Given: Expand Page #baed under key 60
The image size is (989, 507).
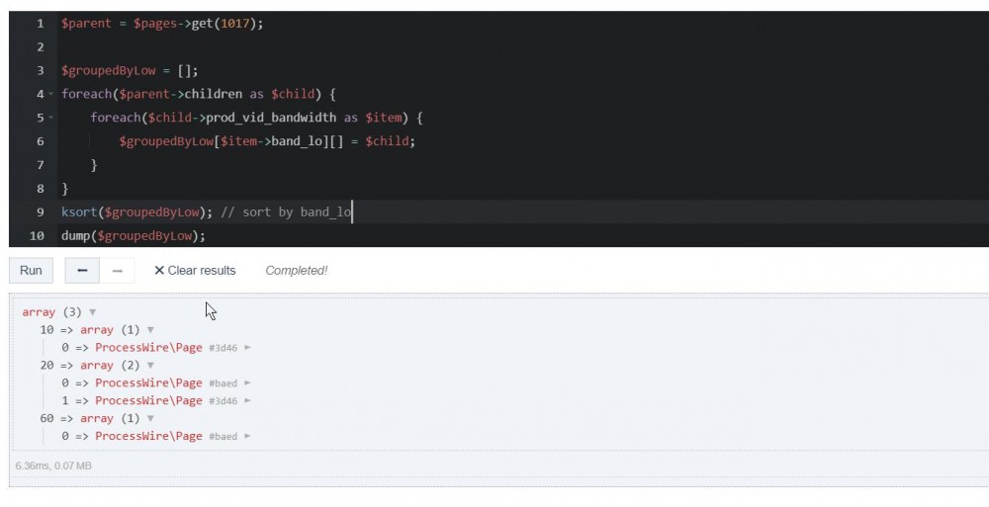Looking at the screenshot, I should (x=247, y=437).
